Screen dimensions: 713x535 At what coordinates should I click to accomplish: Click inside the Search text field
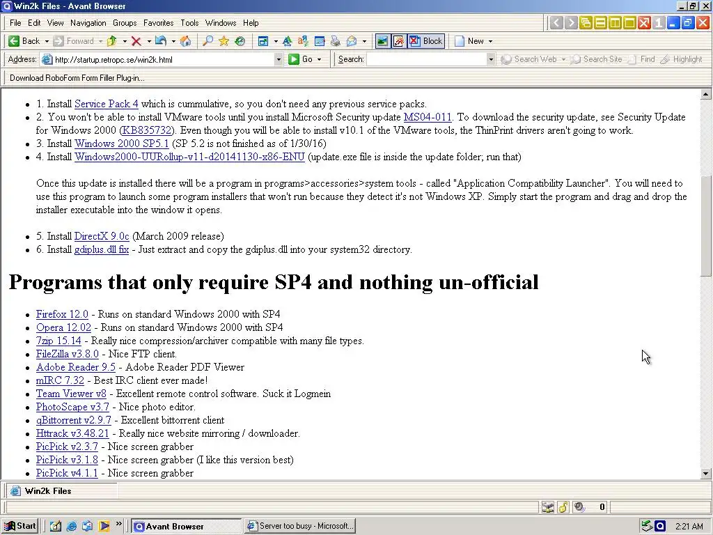(x=426, y=60)
